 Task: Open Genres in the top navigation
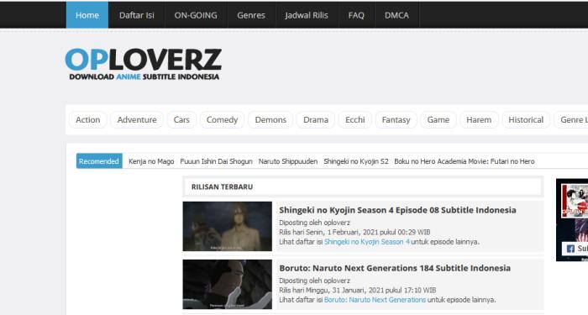point(251,15)
